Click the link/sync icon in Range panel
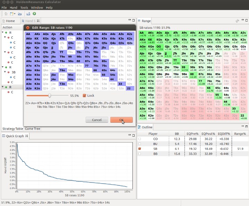Viewport: 249px width, 206px height. (237, 21)
